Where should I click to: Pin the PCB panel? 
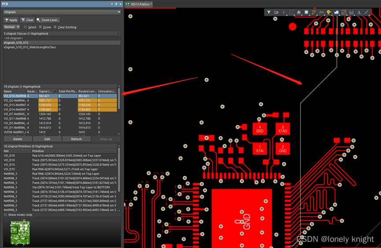[x=116, y=4]
